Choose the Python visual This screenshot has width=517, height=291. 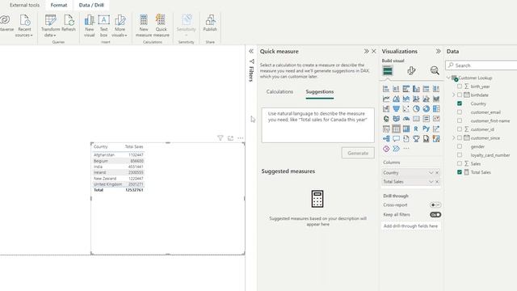coord(426,129)
